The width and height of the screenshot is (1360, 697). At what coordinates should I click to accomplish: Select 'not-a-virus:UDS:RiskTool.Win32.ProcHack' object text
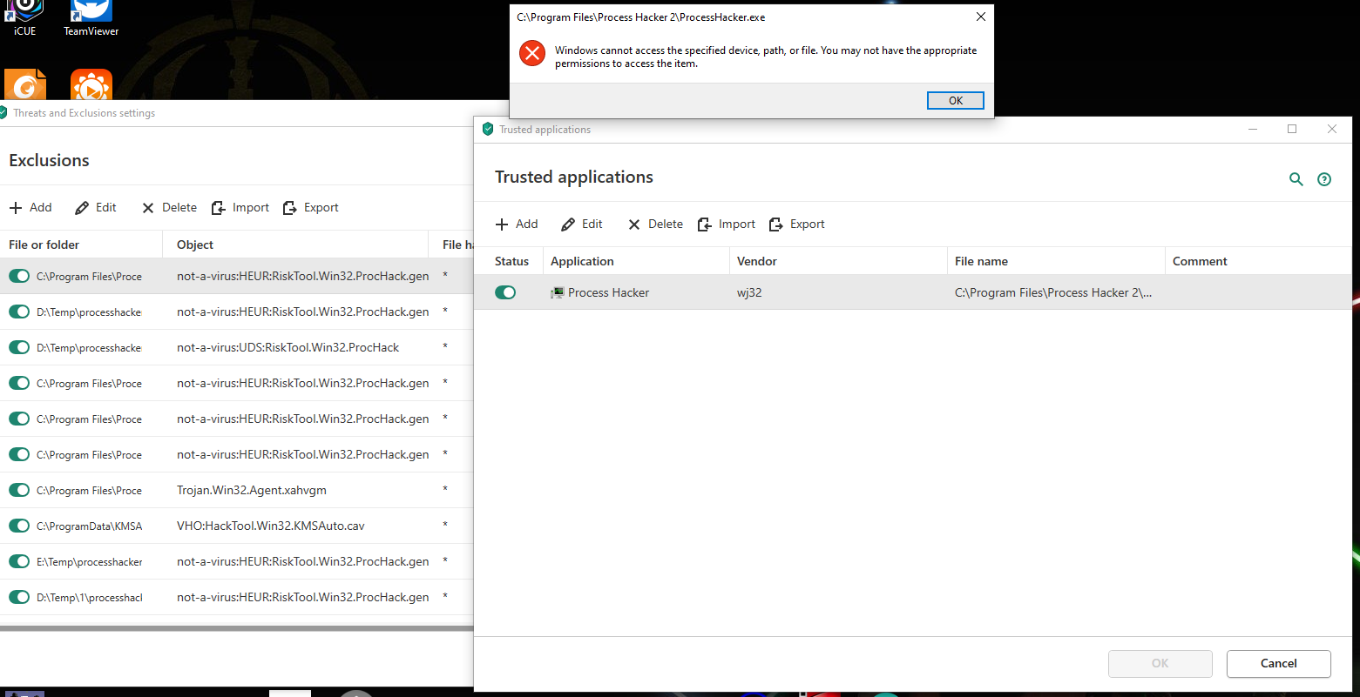pyautogui.click(x=288, y=348)
